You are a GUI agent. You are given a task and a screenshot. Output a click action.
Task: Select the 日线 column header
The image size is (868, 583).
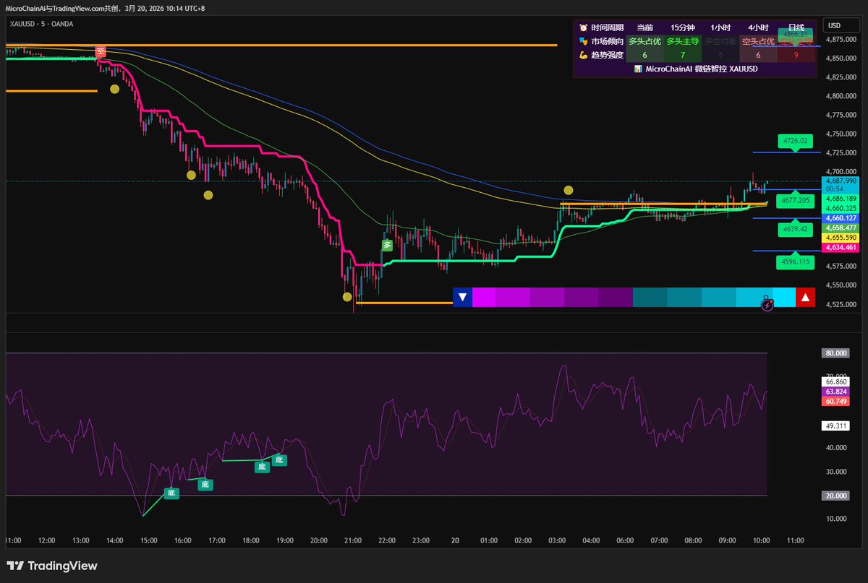pos(796,27)
